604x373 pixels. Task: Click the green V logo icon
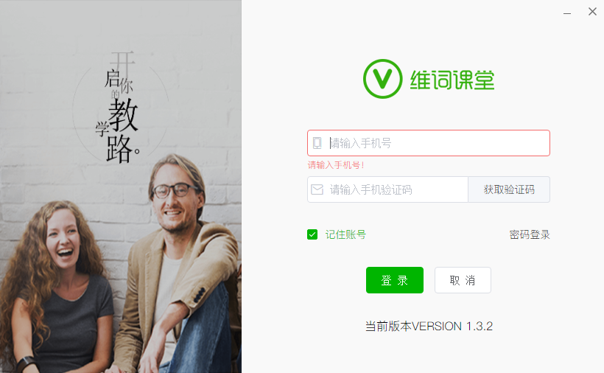point(382,79)
